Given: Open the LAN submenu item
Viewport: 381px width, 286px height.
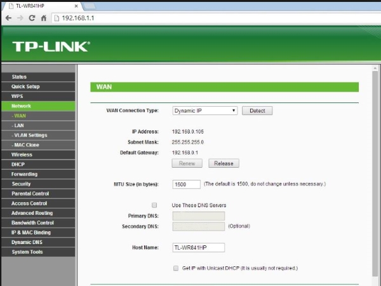Looking at the screenshot, I should click(x=38, y=125).
